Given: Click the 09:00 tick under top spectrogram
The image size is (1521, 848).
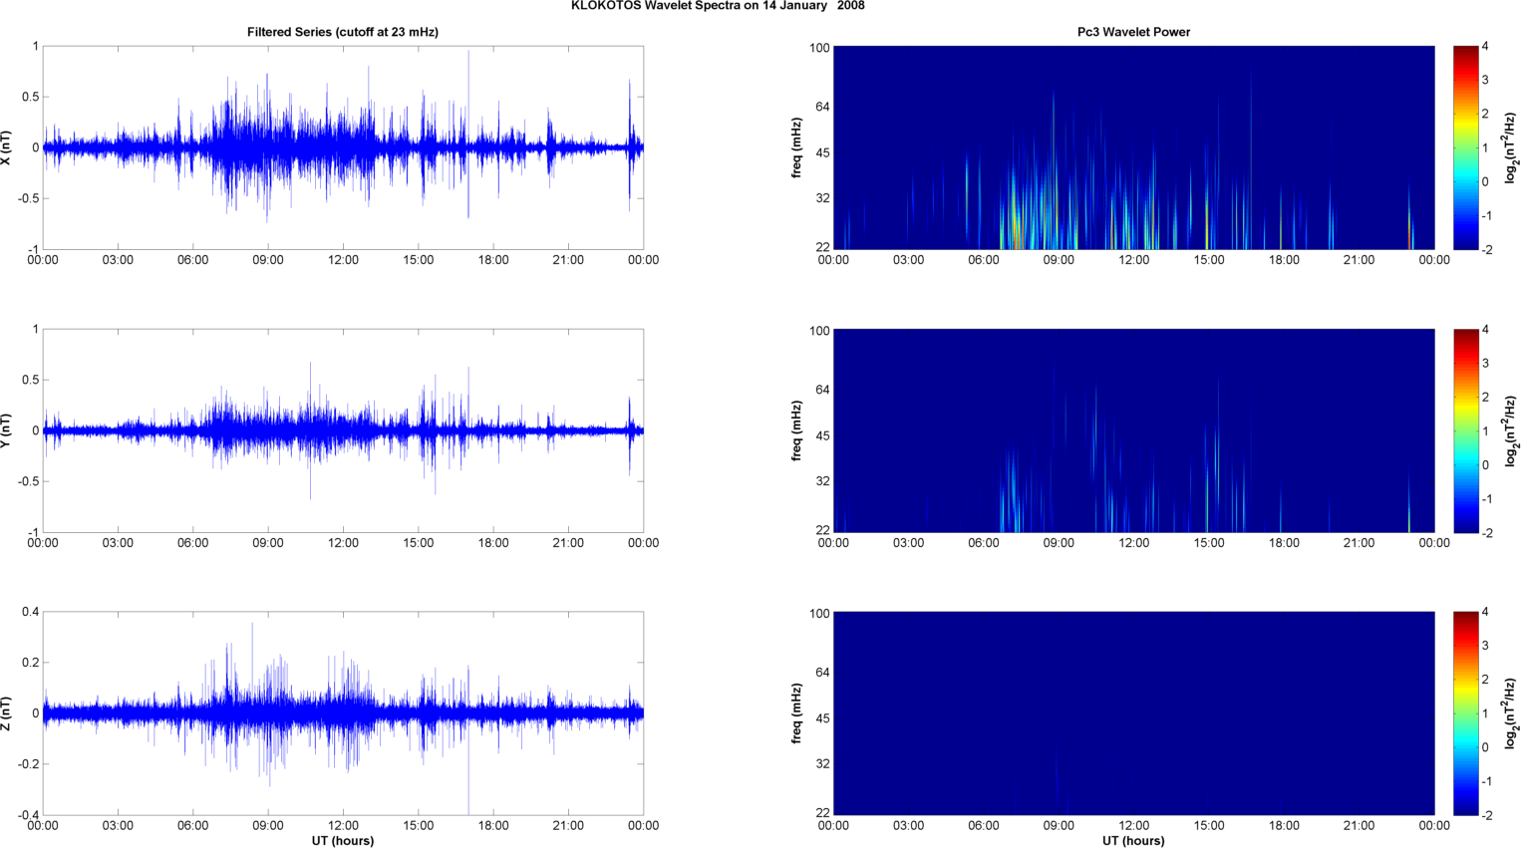Looking at the screenshot, I should point(1059,260).
